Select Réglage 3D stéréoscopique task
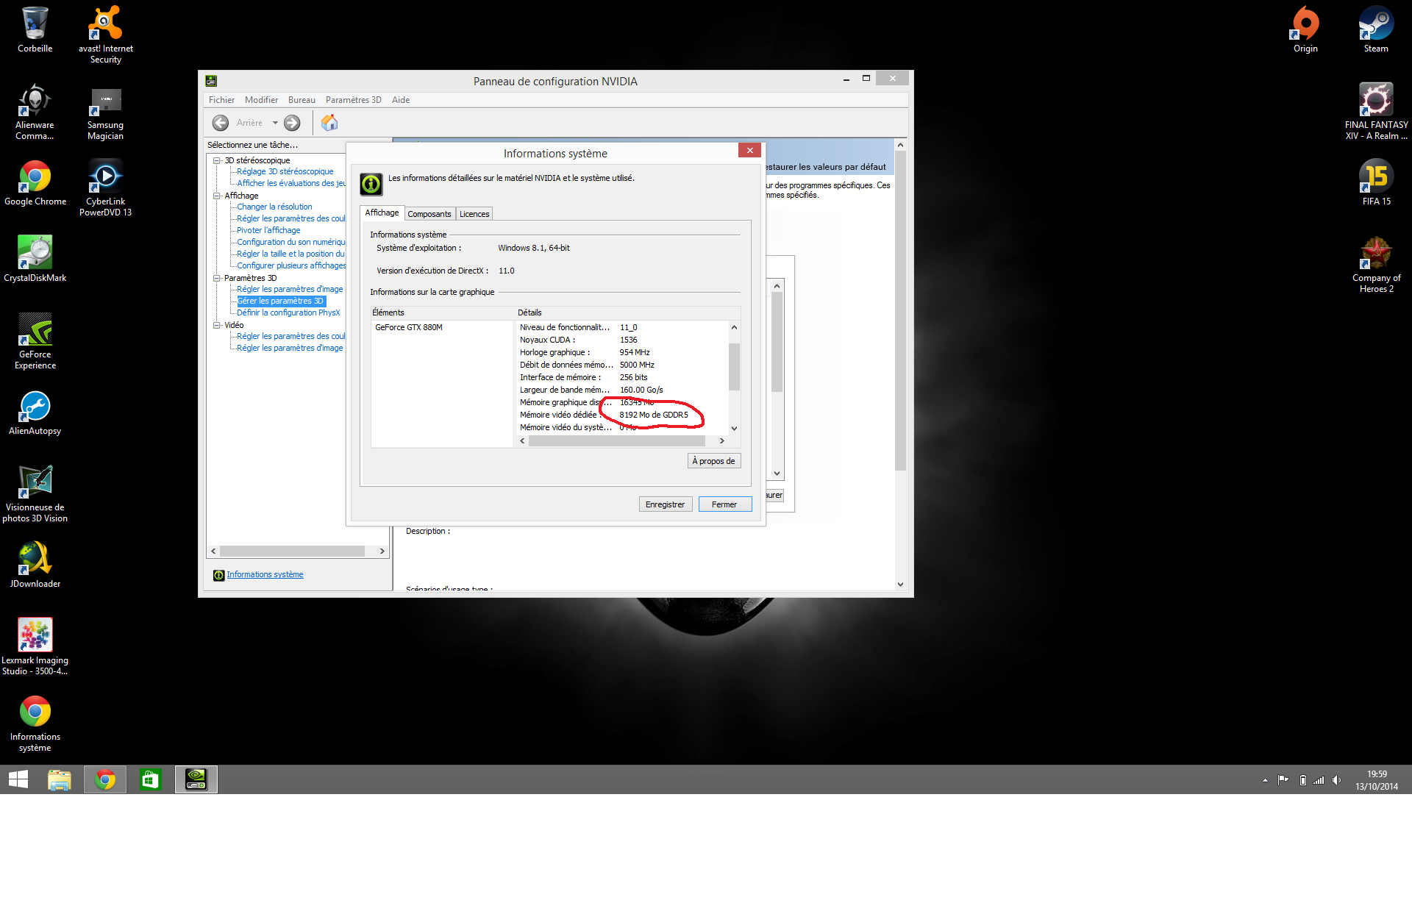 (285, 172)
